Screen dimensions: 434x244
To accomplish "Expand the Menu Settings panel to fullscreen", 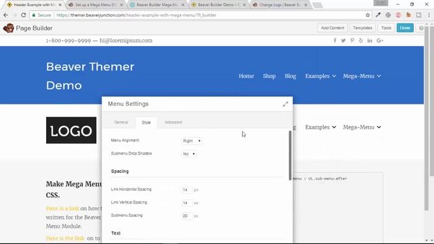I will (285, 104).
